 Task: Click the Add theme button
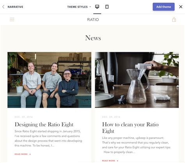click(164, 7)
